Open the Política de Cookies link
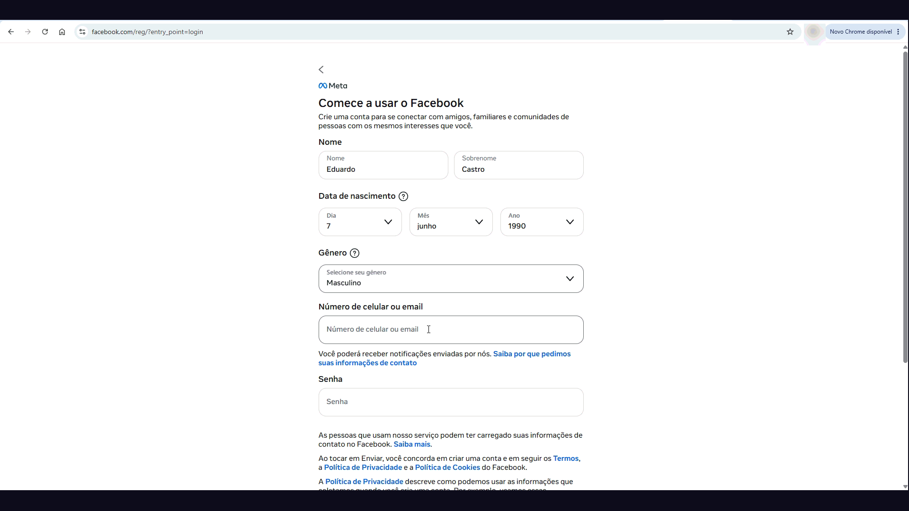Screen dimensions: 909x511 point(447,467)
